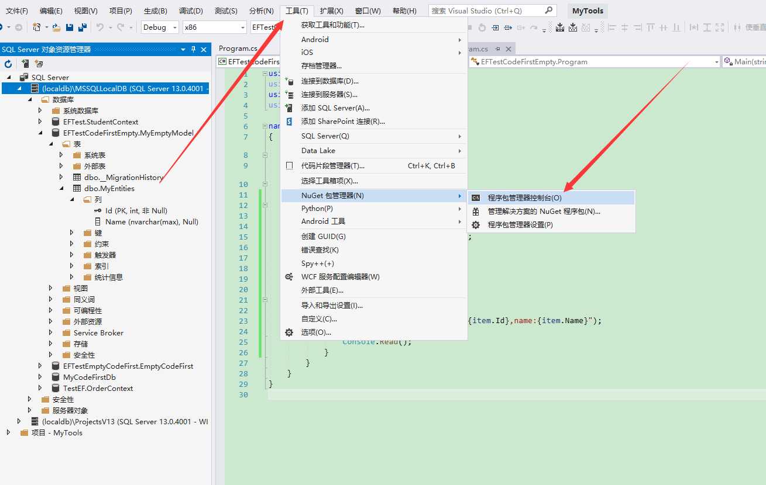Image resolution: width=766 pixels, height=485 pixels.
Task: Click the first download-to-device toolbar icon
Action: click(560, 27)
